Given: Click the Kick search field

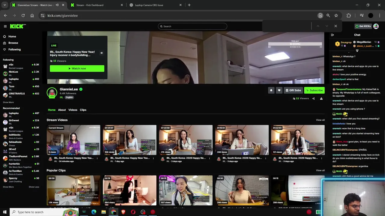Looking at the screenshot, I should pyautogui.click(x=192, y=26).
